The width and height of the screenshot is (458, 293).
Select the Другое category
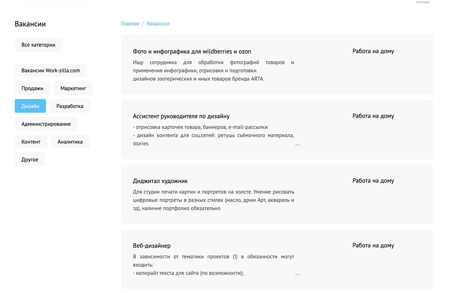coord(29,159)
